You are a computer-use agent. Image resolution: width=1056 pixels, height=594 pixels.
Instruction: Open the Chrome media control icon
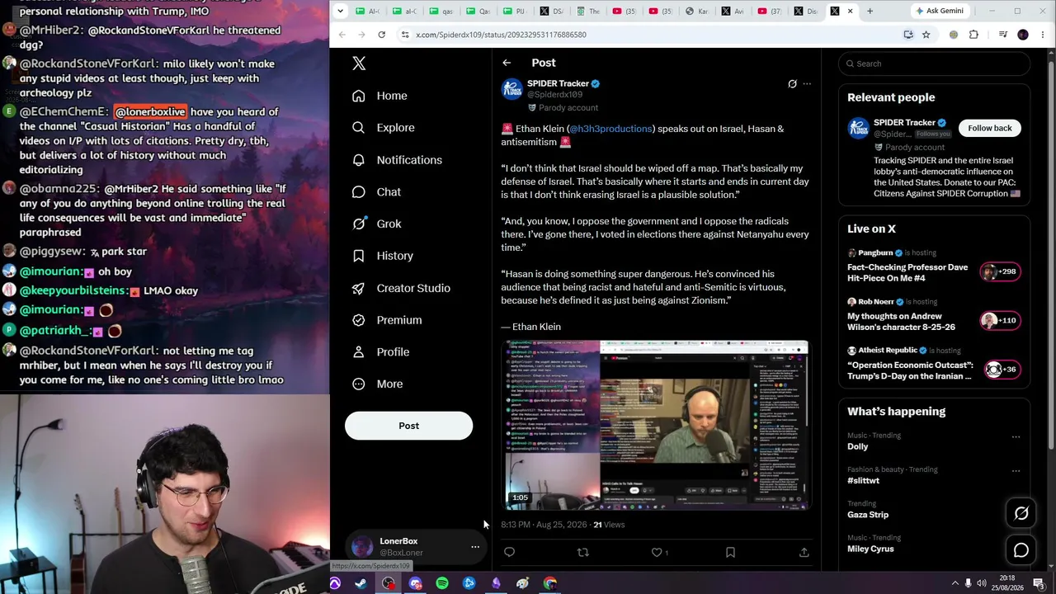[1002, 35]
